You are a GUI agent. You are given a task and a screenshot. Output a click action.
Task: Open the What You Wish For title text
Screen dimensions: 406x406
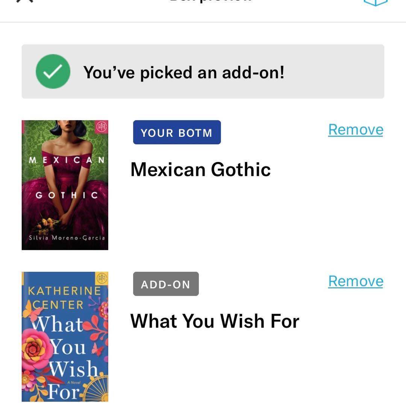click(215, 321)
